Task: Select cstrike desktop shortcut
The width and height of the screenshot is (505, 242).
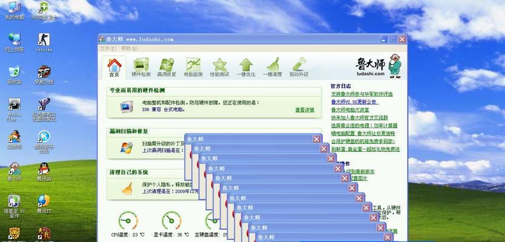Action: 44,42
